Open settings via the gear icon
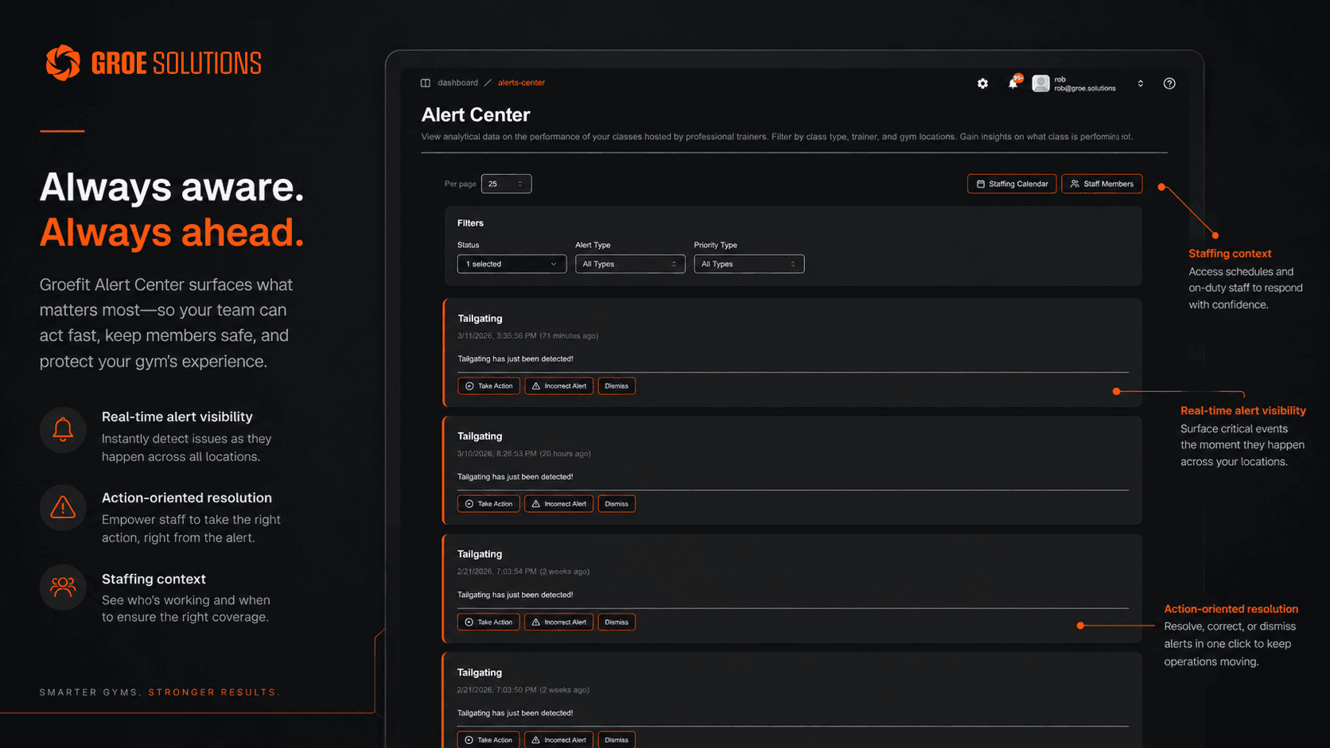This screenshot has width=1330, height=748. tap(982, 83)
